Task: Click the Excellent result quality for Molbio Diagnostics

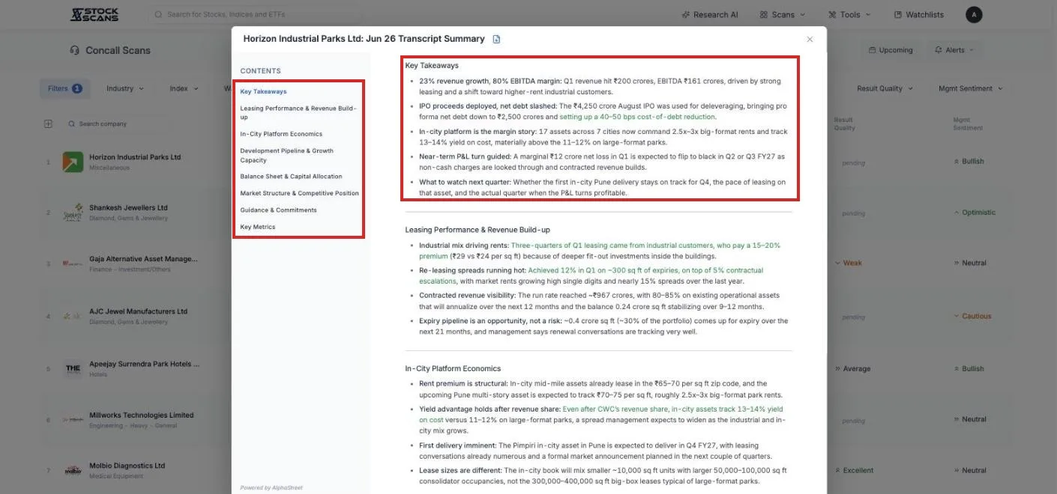Action: (854, 470)
